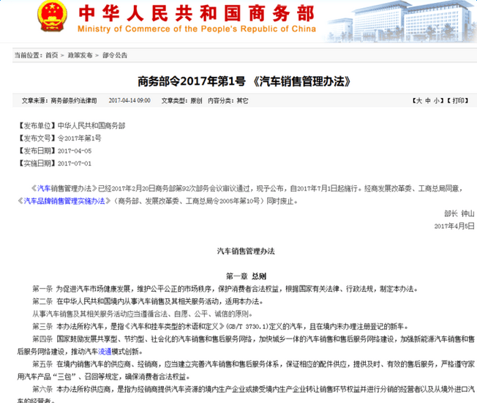Click the publish timestamp 2017-04-14 09:00
This screenshot has height=403, width=477.
point(129,100)
